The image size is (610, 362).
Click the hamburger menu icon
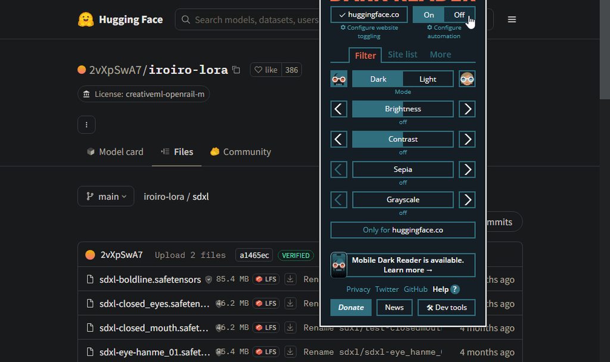point(512,20)
